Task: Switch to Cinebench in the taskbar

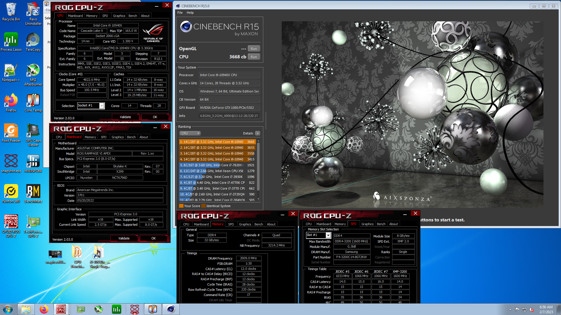Action: [171, 309]
